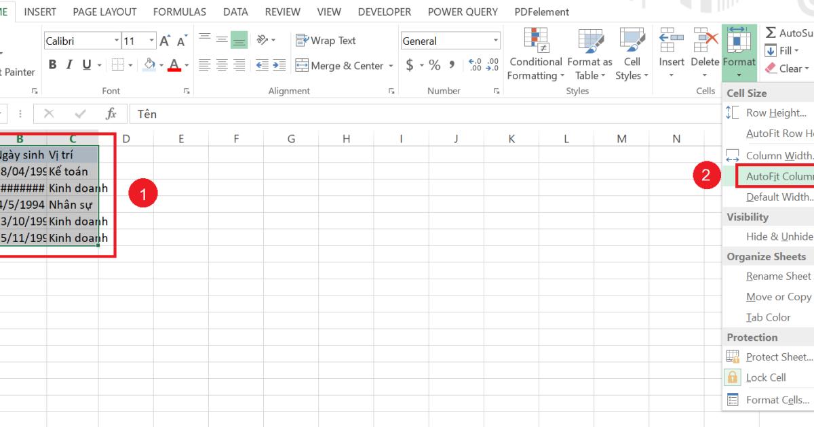
Task: Click inside the formula bar
Action: tap(271, 113)
